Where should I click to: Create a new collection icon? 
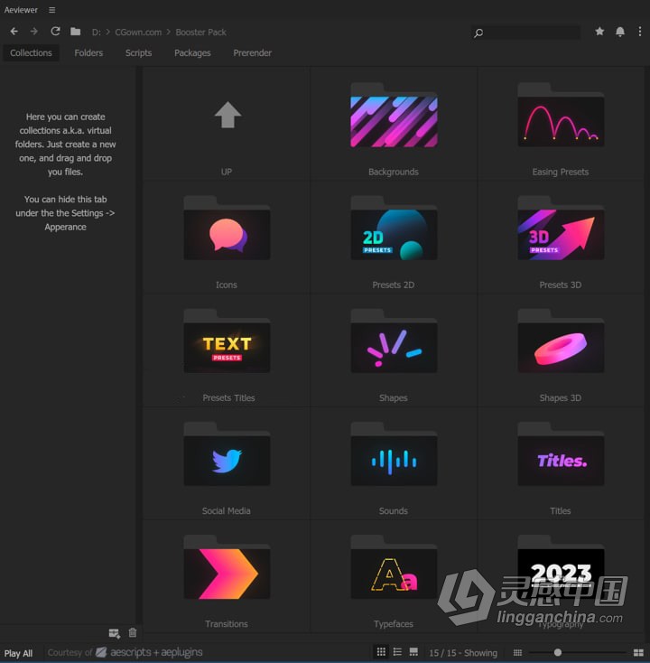[x=114, y=633]
